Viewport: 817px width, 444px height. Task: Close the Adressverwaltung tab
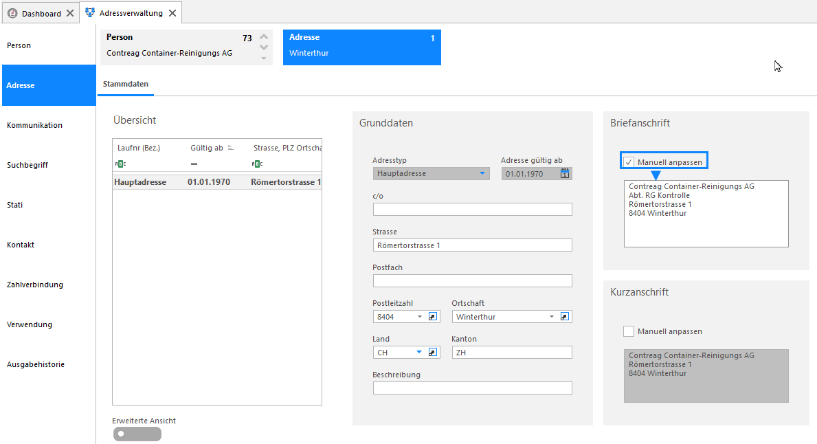[172, 13]
